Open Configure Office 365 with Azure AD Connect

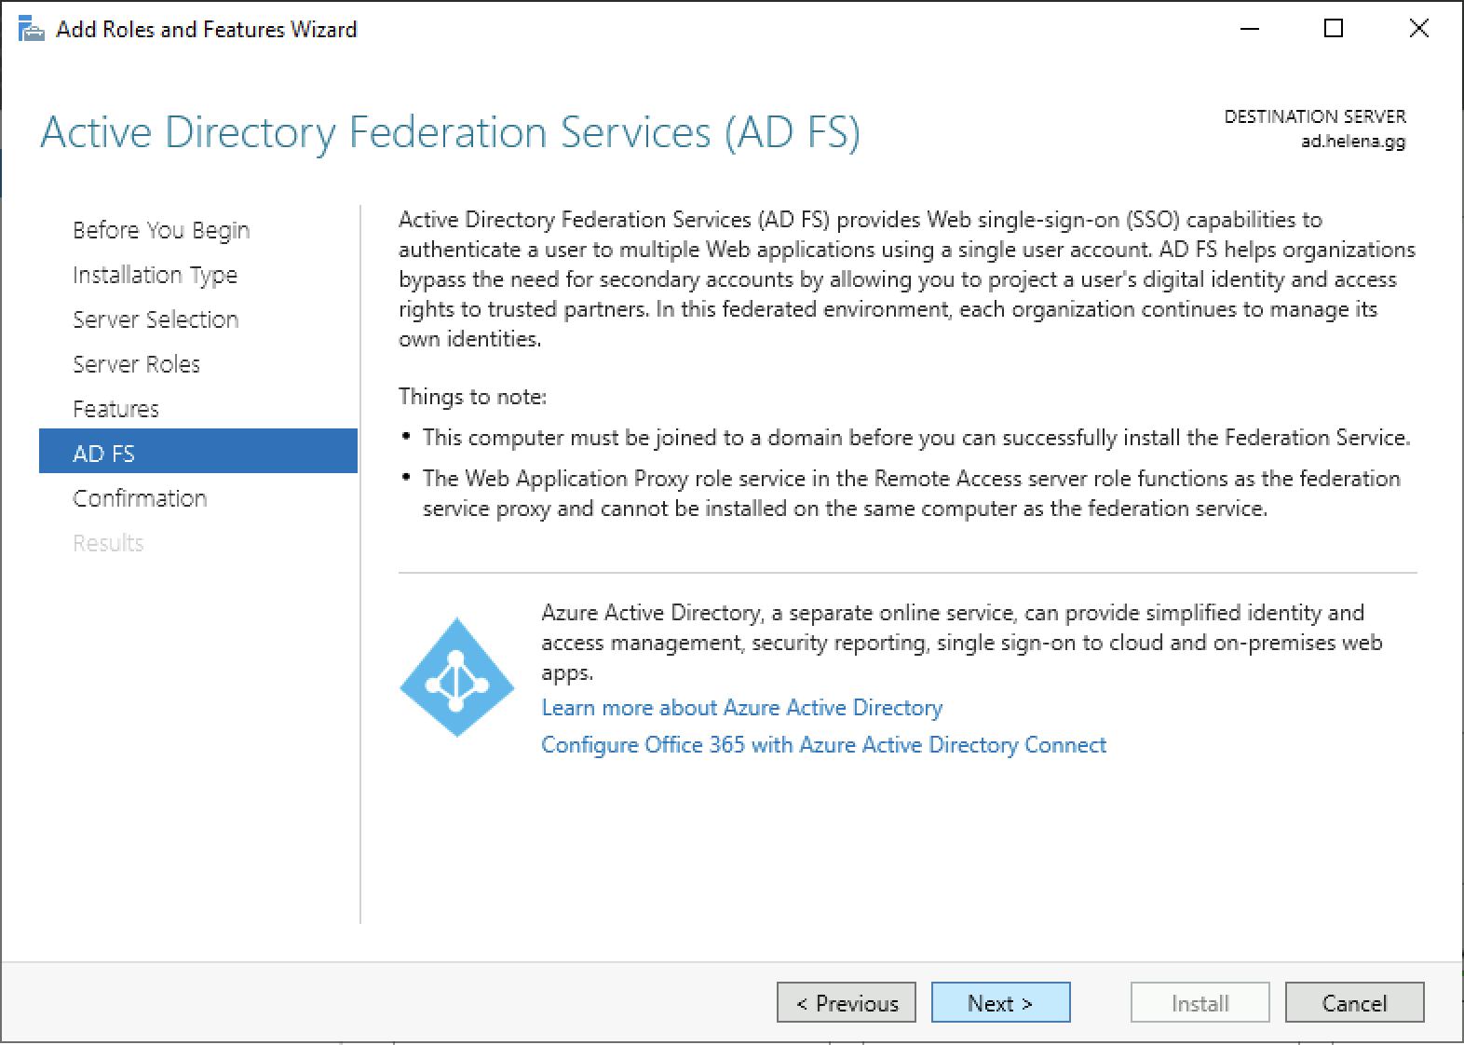pyautogui.click(x=823, y=745)
